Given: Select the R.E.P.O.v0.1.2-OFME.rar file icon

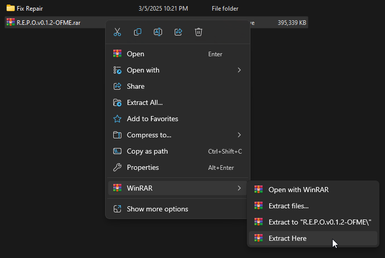Looking at the screenshot, I should coord(10,22).
